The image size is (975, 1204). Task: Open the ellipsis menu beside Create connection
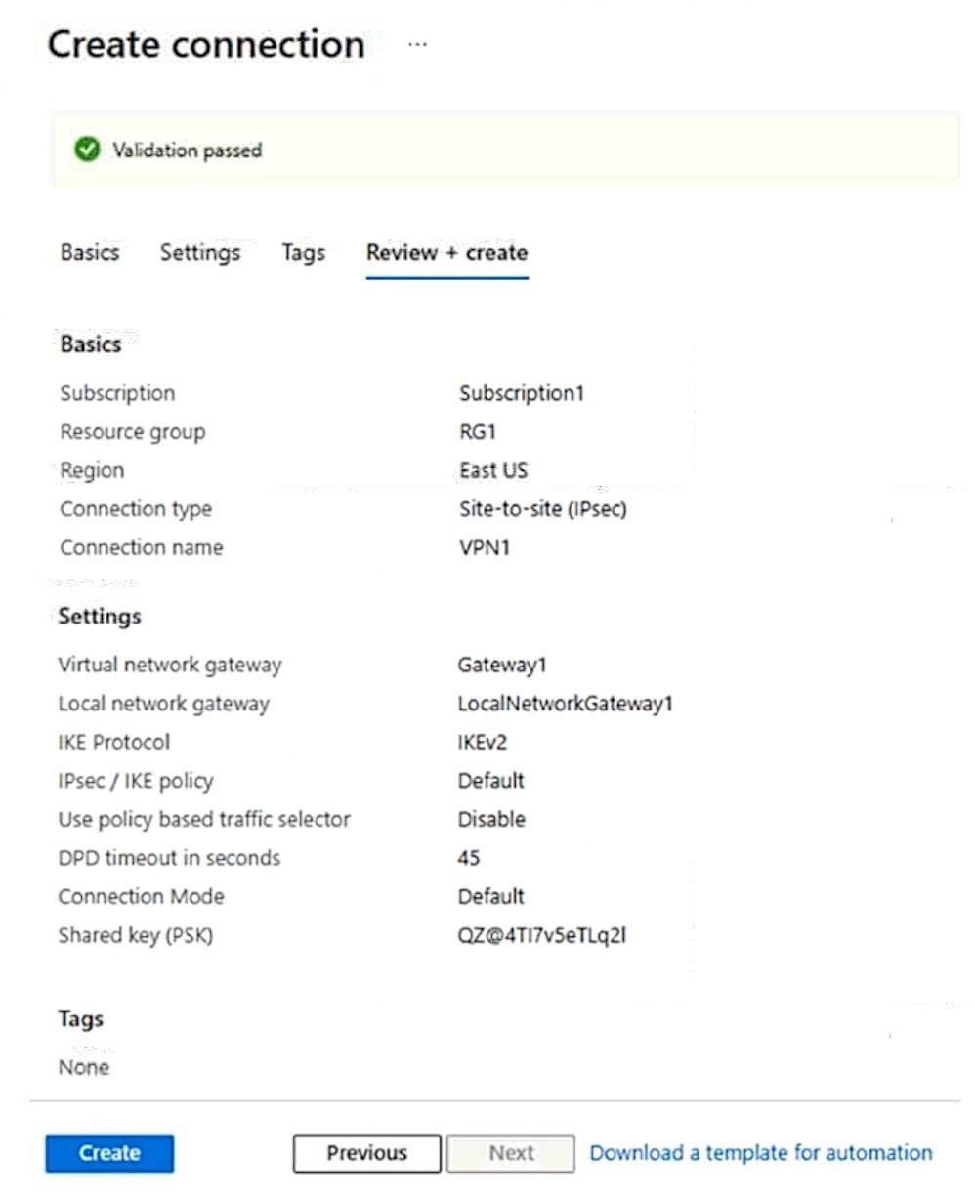click(417, 46)
